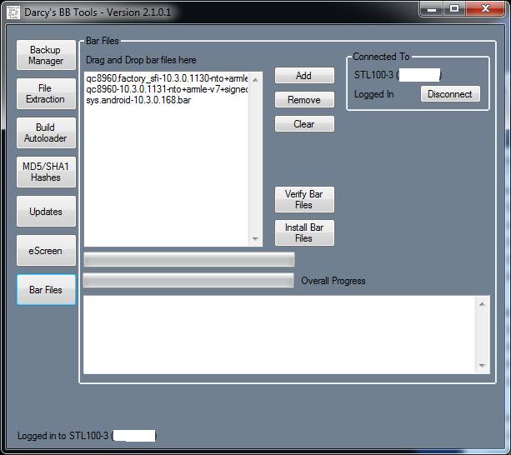
Task: Disconnect from the STL100-3 device
Action: pyautogui.click(x=450, y=94)
